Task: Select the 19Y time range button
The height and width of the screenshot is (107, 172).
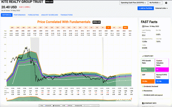Action: coord(18,28)
